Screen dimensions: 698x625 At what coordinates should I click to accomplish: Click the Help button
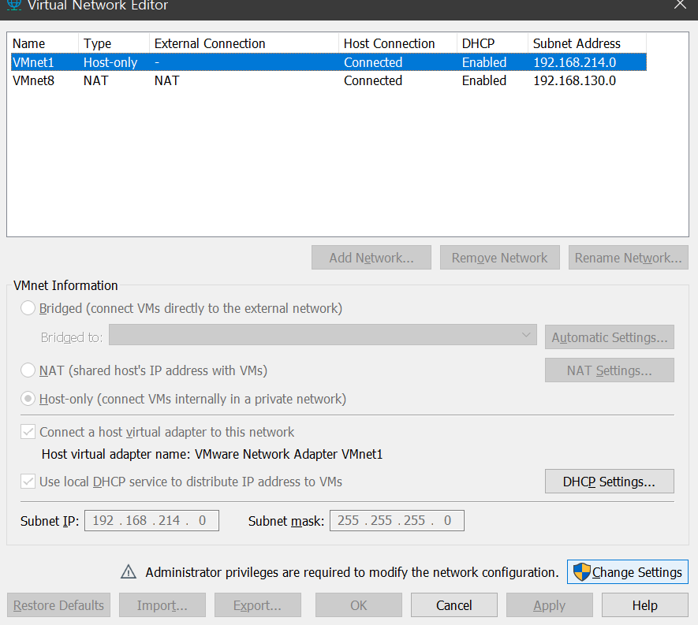click(x=645, y=605)
